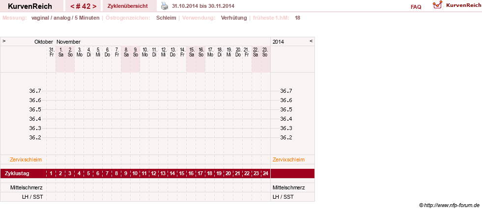482x211 pixels.
Task: Select date column 5. Mi
Action: [98, 52]
